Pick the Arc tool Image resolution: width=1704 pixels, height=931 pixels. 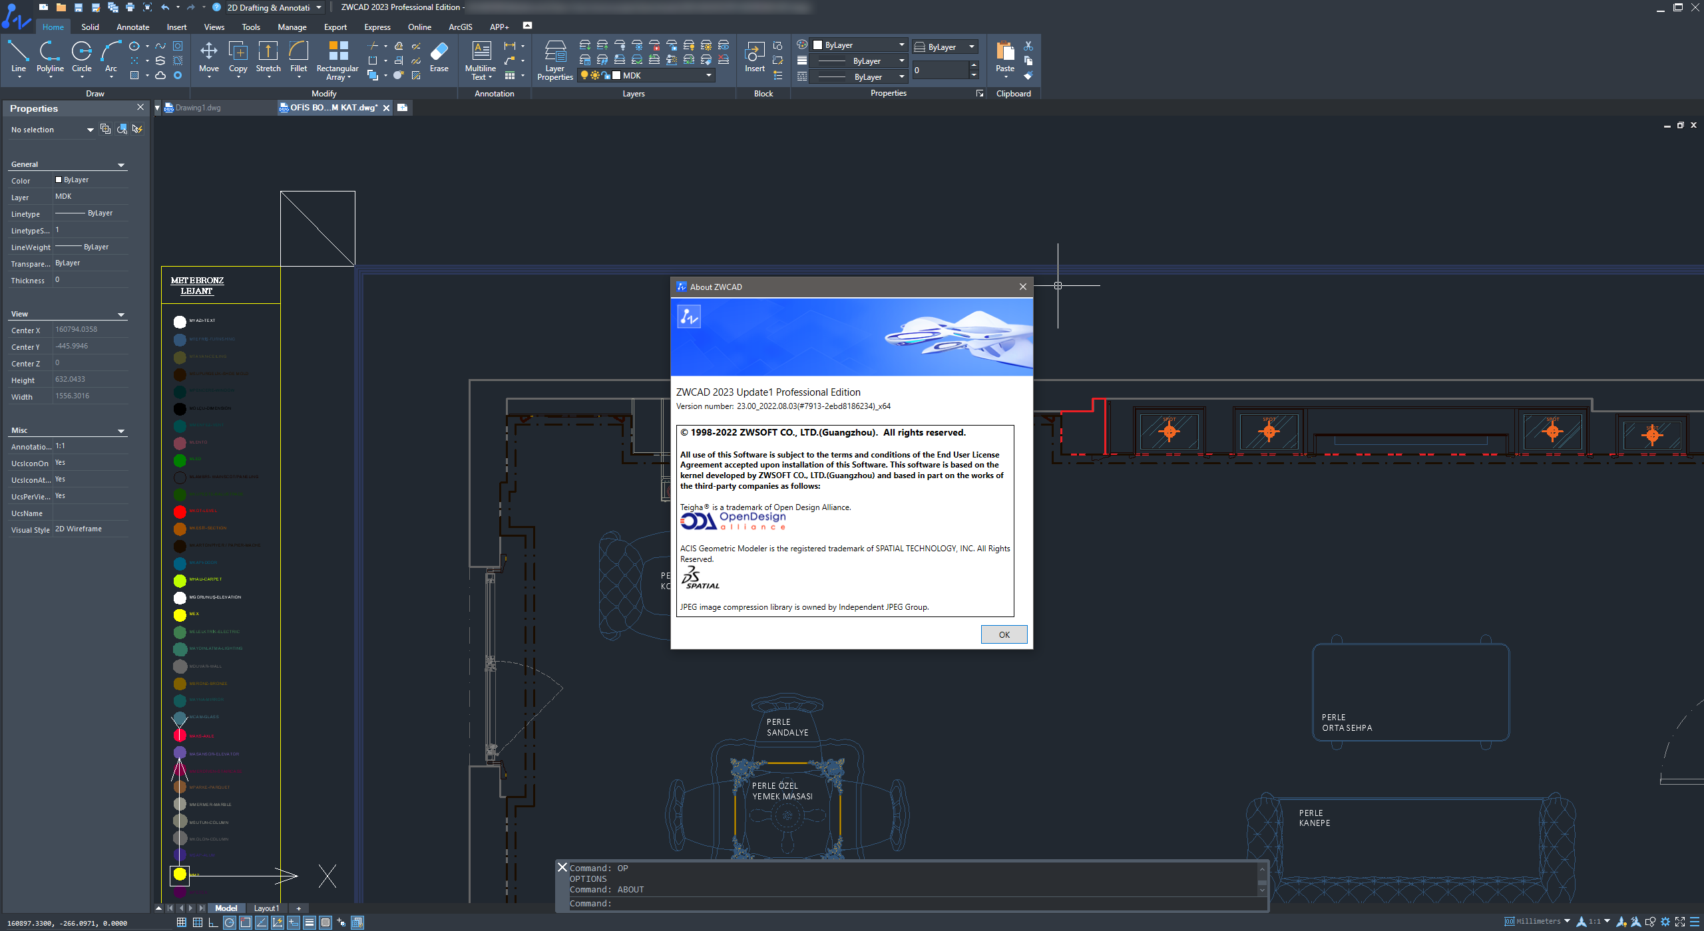click(x=111, y=59)
